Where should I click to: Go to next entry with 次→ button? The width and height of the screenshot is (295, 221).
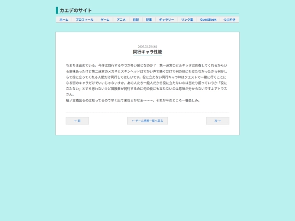coord(217,121)
